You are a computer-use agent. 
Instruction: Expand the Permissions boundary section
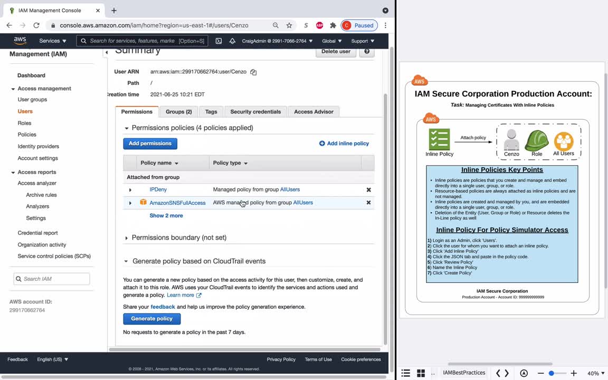[127, 237]
